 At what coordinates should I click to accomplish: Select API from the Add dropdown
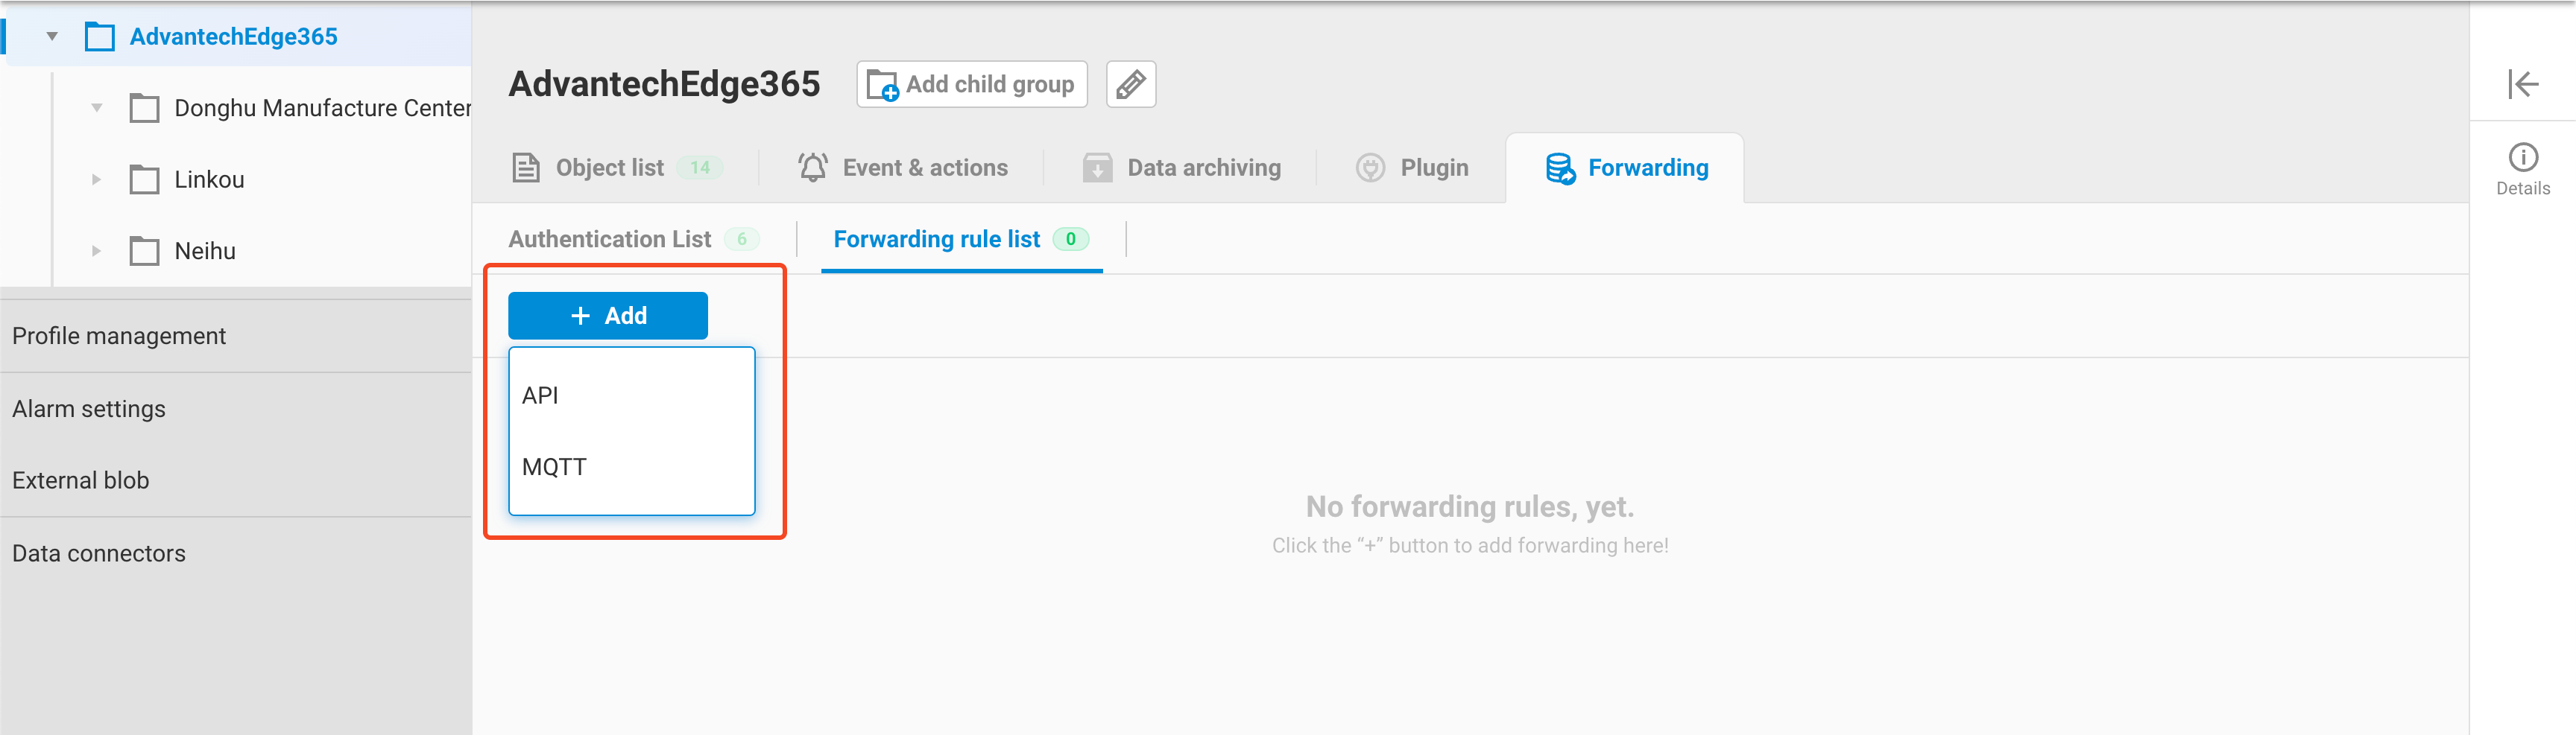pyautogui.click(x=539, y=395)
